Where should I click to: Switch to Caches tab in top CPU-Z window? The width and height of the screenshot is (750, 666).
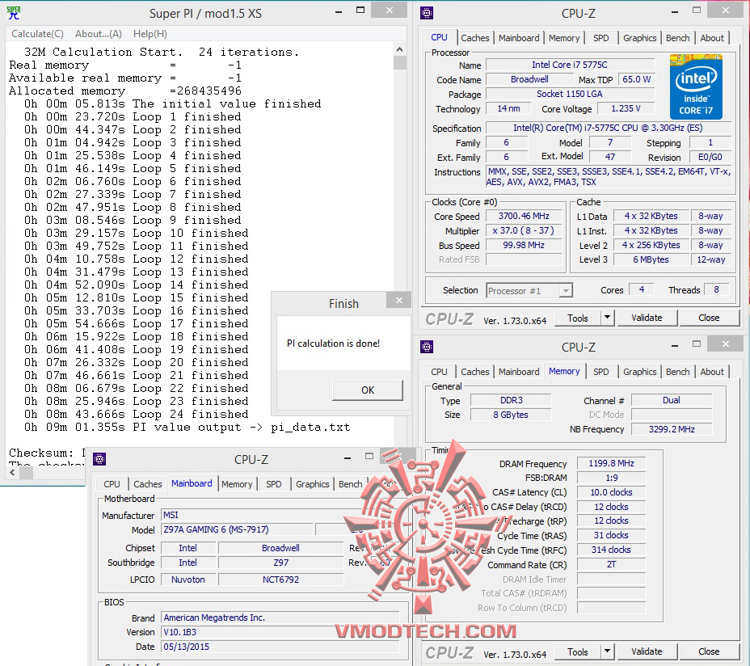tap(475, 38)
